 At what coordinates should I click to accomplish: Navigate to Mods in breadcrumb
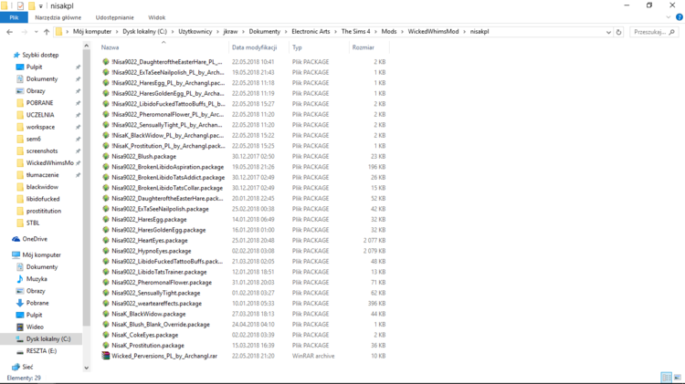pyautogui.click(x=389, y=31)
